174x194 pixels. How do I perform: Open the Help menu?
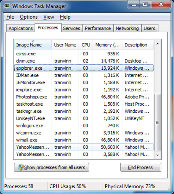[x=65, y=17]
